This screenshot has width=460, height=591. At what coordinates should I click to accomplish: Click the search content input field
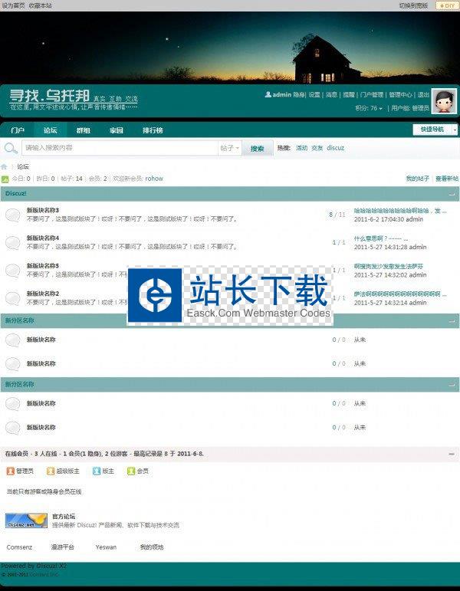point(119,148)
